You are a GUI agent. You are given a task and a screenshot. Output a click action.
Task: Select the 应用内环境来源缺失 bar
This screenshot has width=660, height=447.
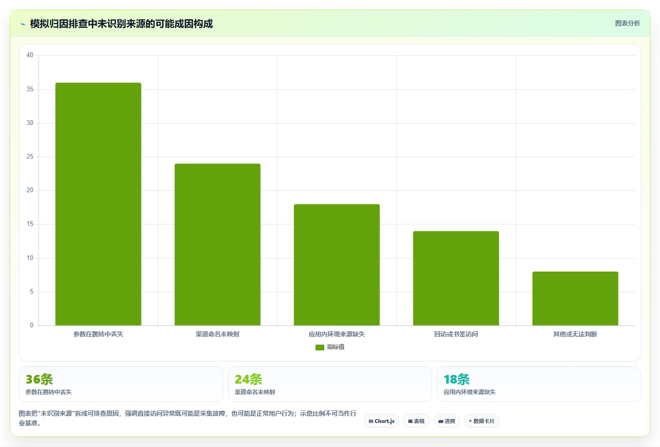click(x=337, y=265)
